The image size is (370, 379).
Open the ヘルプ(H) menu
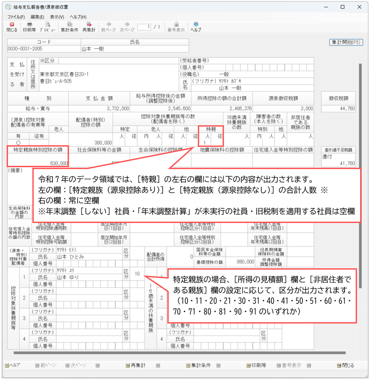(78, 17)
